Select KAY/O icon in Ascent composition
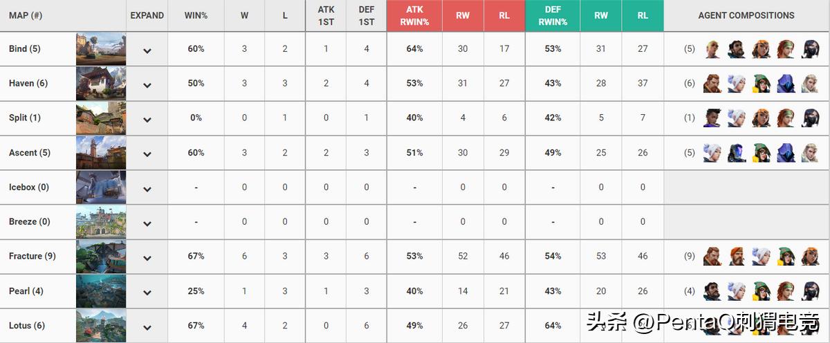 pos(737,153)
